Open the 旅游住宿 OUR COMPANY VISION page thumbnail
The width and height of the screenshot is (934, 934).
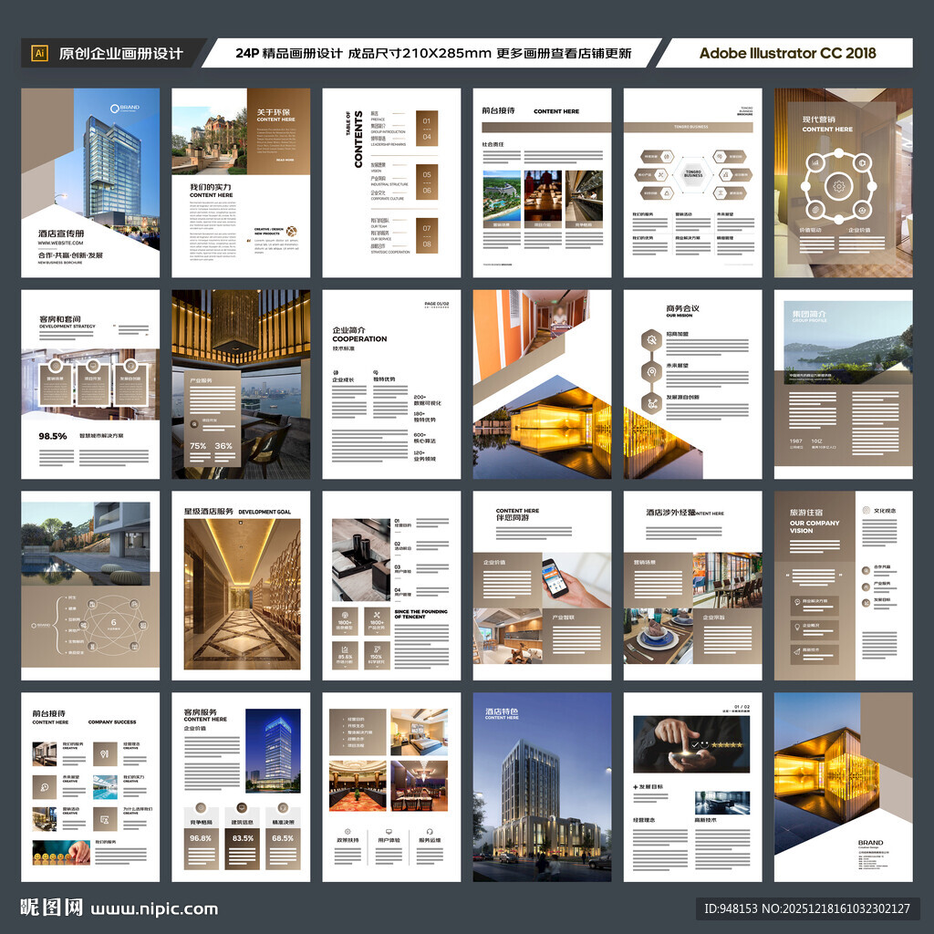[x=843, y=586]
